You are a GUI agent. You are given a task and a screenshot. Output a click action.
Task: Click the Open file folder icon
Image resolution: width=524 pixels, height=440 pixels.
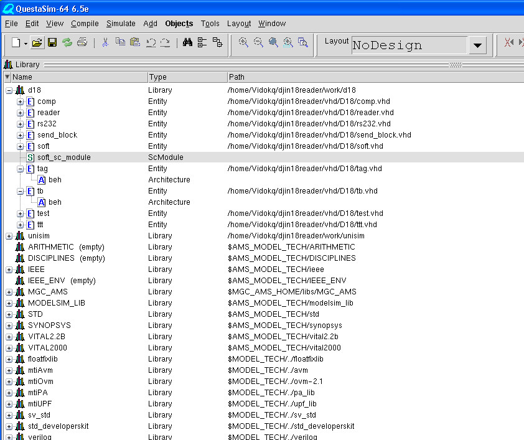coord(37,43)
